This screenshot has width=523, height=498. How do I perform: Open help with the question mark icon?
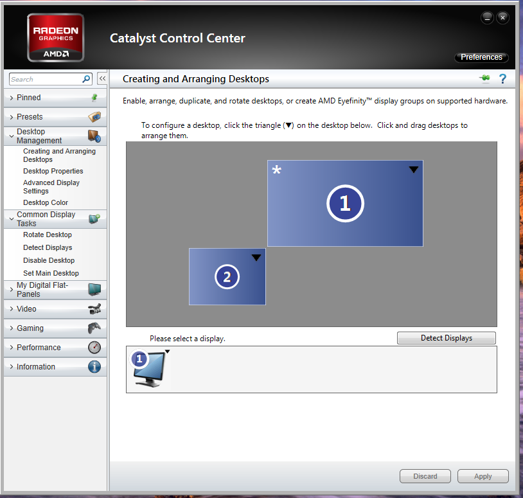coord(502,79)
